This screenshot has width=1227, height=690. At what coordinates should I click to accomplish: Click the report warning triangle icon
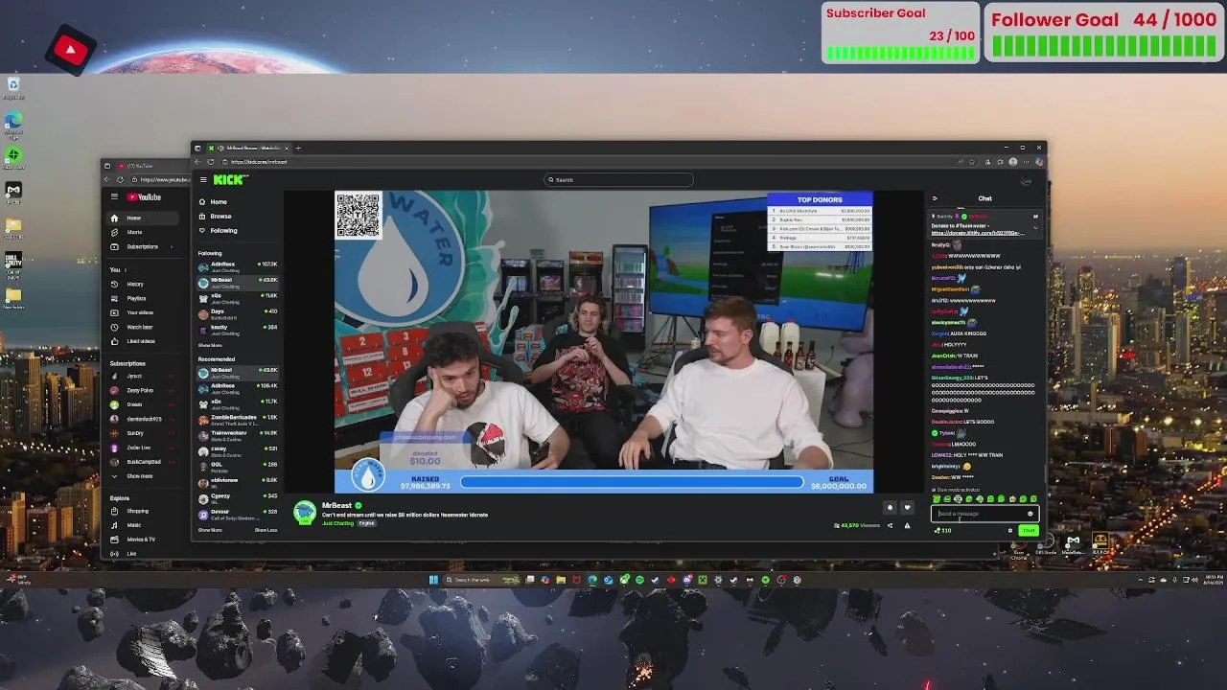pyautogui.click(x=907, y=525)
